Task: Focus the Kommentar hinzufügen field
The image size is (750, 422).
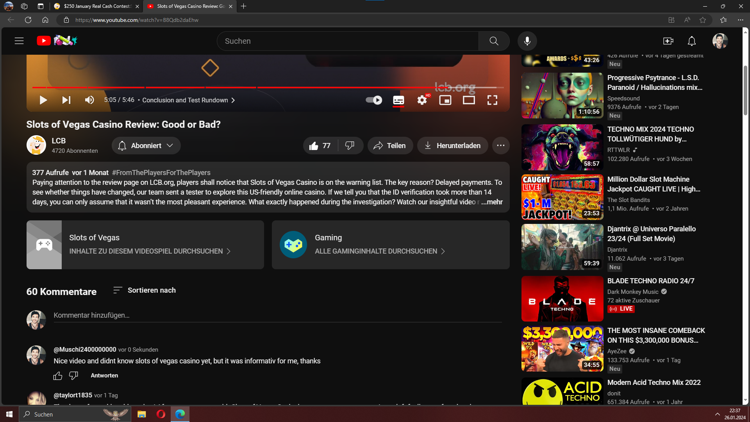Action: coord(277,315)
